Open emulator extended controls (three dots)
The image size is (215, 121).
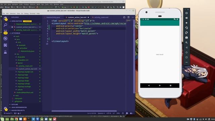(x=186, y=62)
